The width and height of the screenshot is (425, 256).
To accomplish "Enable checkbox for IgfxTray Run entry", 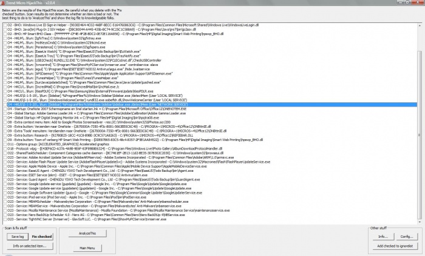I will [5, 38].
